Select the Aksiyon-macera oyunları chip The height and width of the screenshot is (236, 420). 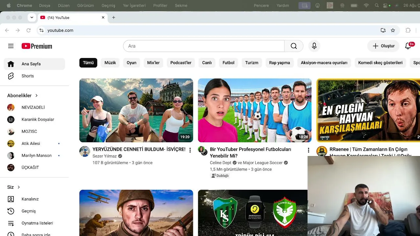point(324,63)
